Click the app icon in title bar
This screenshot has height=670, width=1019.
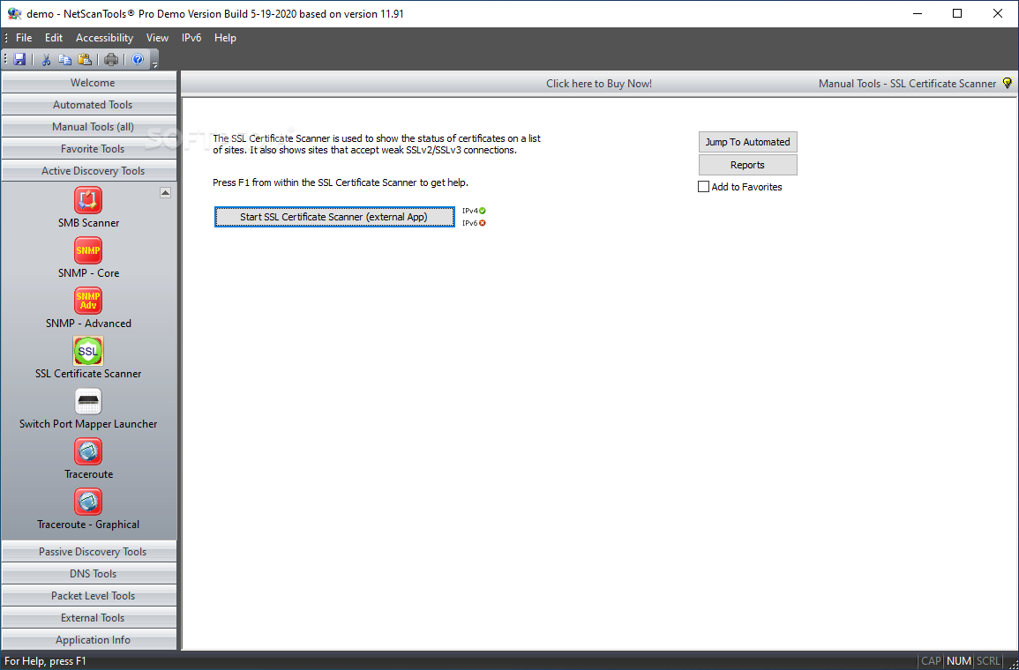coord(14,13)
